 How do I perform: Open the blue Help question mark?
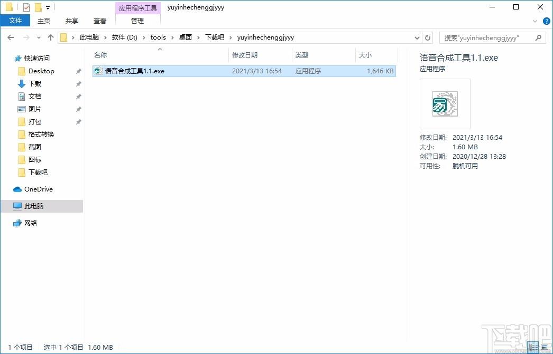546,21
